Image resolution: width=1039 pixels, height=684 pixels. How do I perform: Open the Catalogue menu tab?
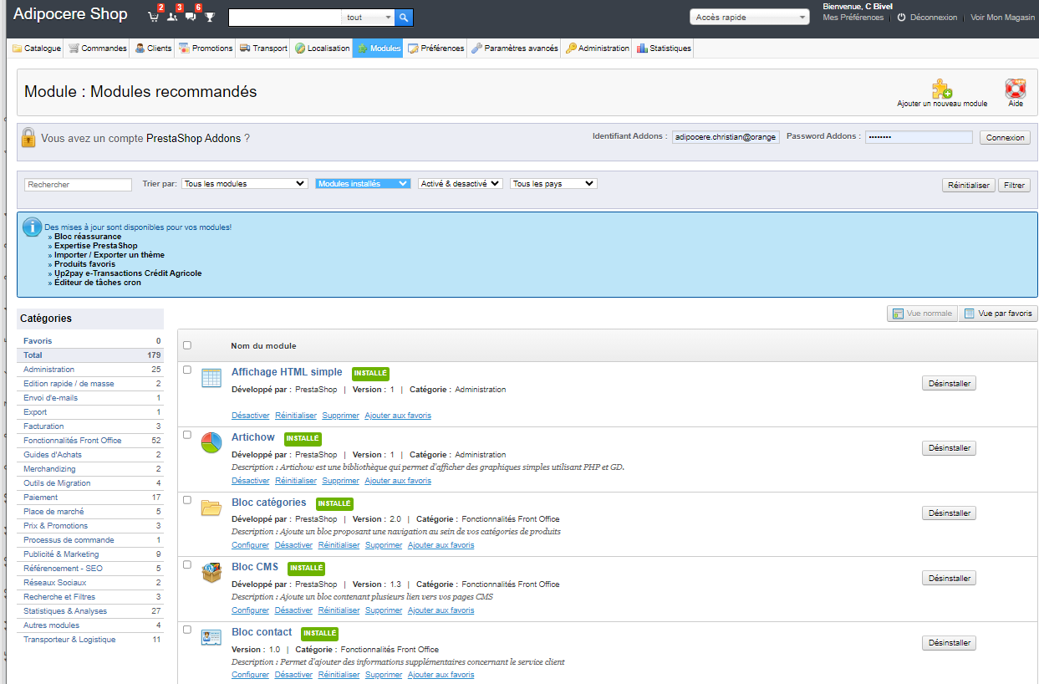pos(37,48)
